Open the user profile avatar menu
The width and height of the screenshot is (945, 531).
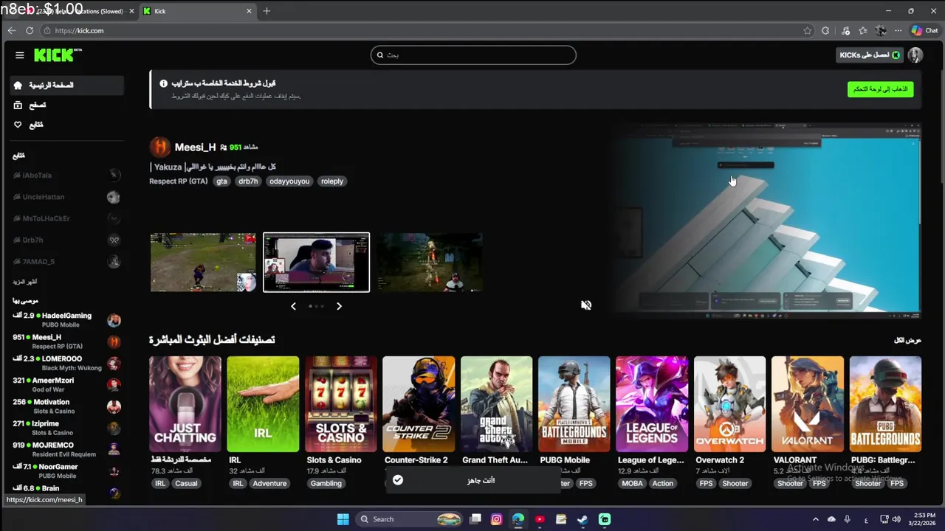click(x=915, y=55)
